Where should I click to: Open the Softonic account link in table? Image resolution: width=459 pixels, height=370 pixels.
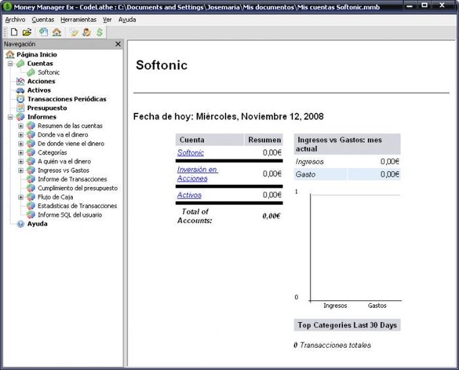tap(190, 153)
